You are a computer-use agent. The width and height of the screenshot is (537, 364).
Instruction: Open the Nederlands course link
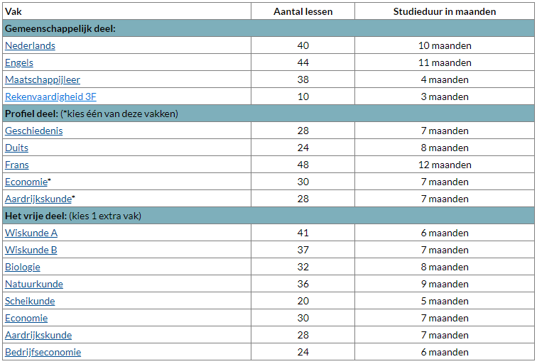pyautogui.click(x=30, y=45)
